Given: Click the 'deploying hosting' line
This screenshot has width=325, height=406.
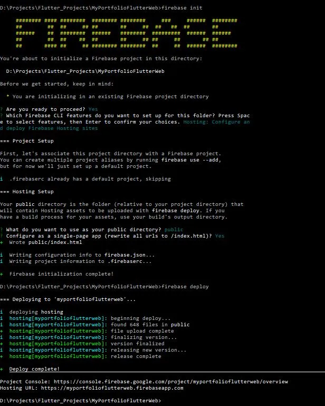Looking at the screenshot, I should pos(36,312).
